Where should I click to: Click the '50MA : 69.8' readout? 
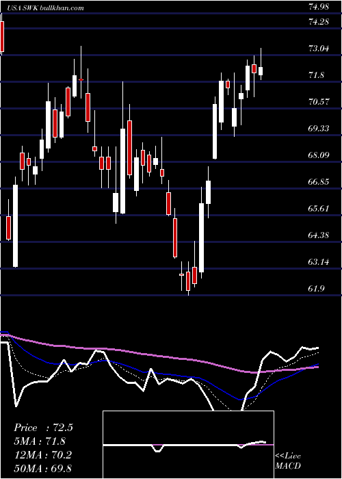click(x=42, y=468)
